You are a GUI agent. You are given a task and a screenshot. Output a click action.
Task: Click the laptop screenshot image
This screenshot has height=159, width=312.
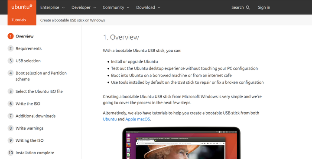pyautogui.click(x=181, y=143)
